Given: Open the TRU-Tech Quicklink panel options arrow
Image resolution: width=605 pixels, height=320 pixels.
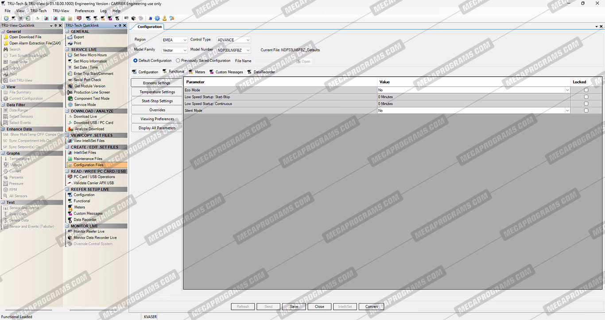Looking at the screenshot, I should (x=115, y=26).
